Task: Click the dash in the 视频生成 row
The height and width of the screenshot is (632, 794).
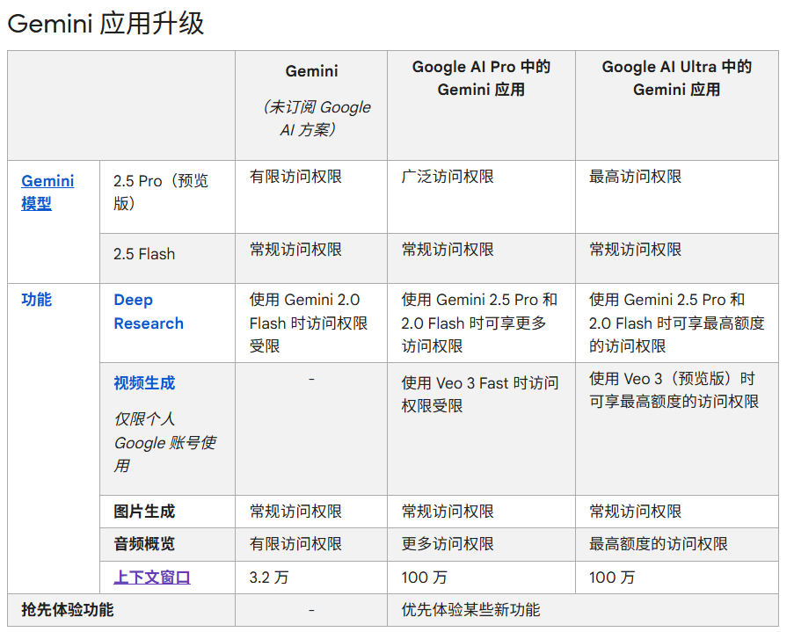Action: (x=311, y=379)
